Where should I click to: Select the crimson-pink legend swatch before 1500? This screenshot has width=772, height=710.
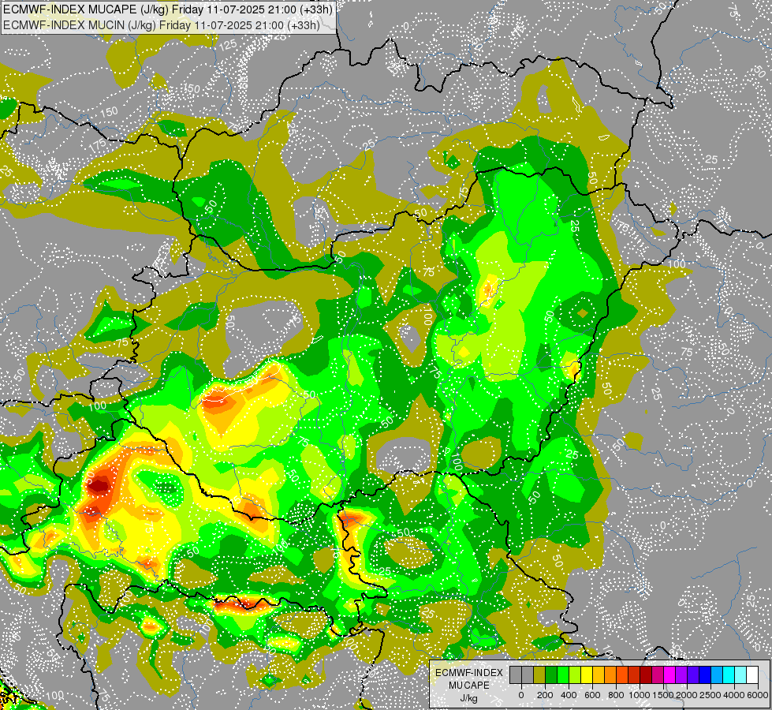point(658,674)
